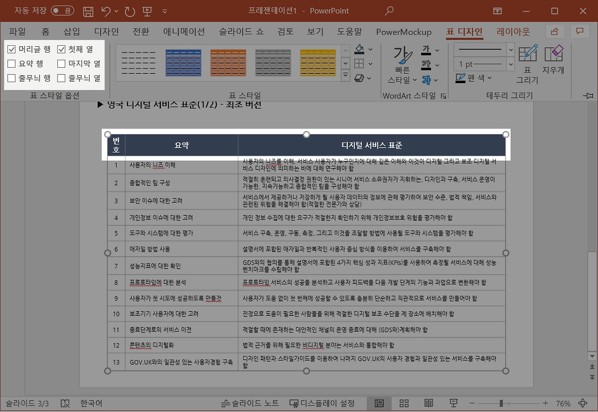Click the 한국어 language indicator
598x412 pixels.
point(92,403)
